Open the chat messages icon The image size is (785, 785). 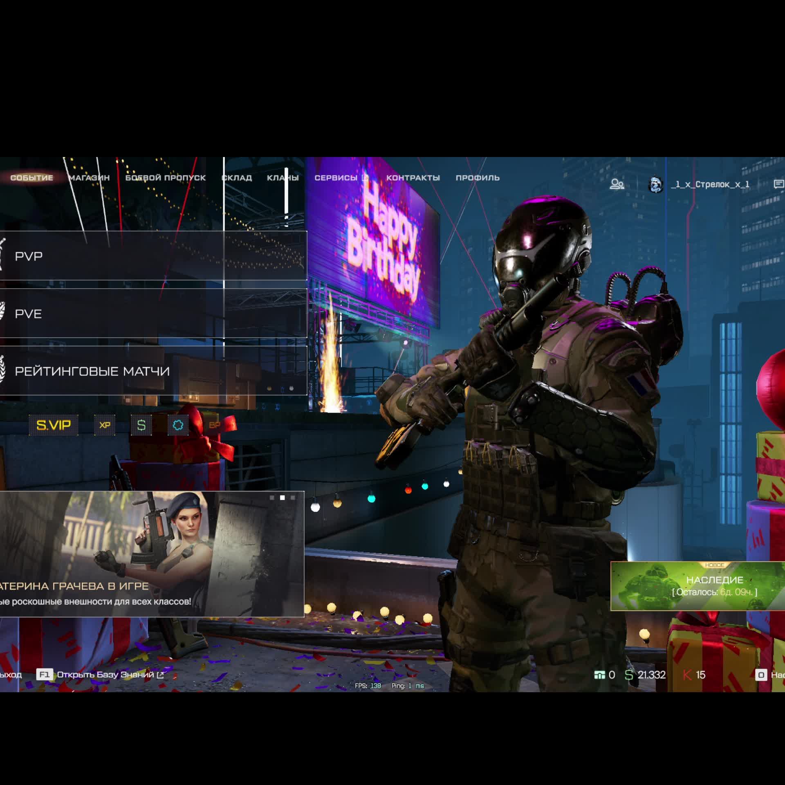(x=778, y=184)
